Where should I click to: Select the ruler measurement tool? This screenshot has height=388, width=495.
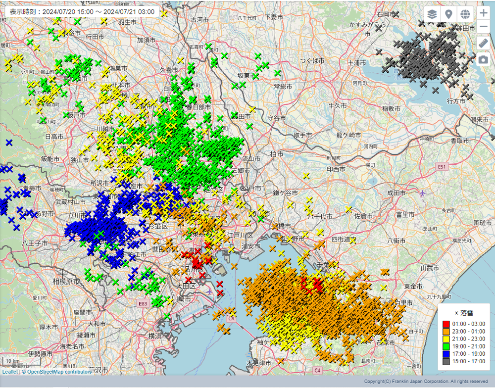point(484,43)
